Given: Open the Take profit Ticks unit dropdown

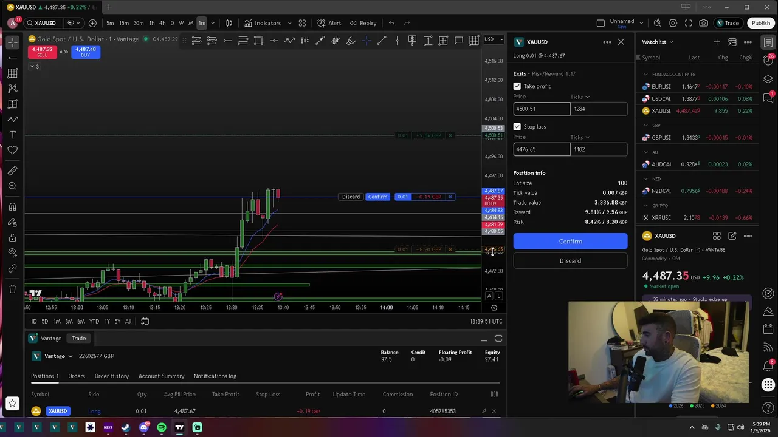Looking at the screenshot, I should click(x=580, y=97).
